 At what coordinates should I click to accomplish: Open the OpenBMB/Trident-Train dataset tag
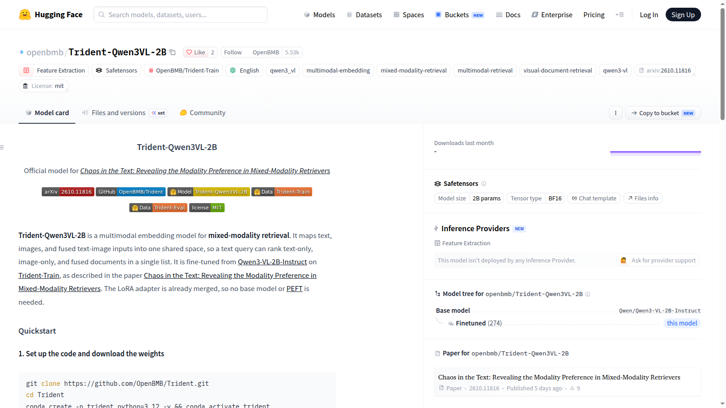tap(183, 70)
